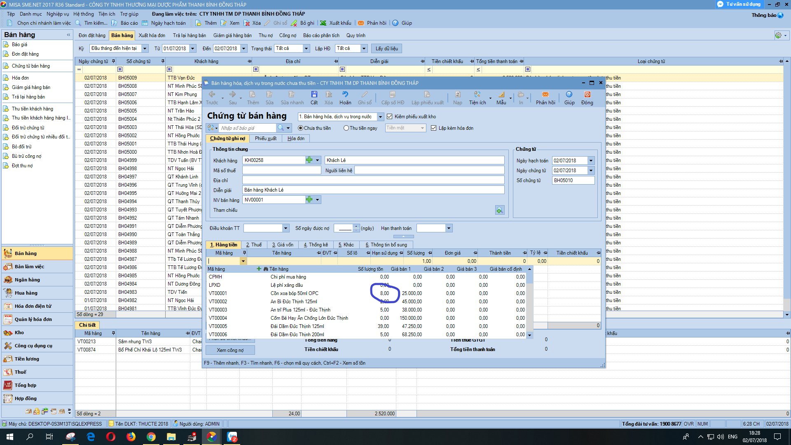
Task: Open Chrome from Windows taskbar
Action: [151, 437]
